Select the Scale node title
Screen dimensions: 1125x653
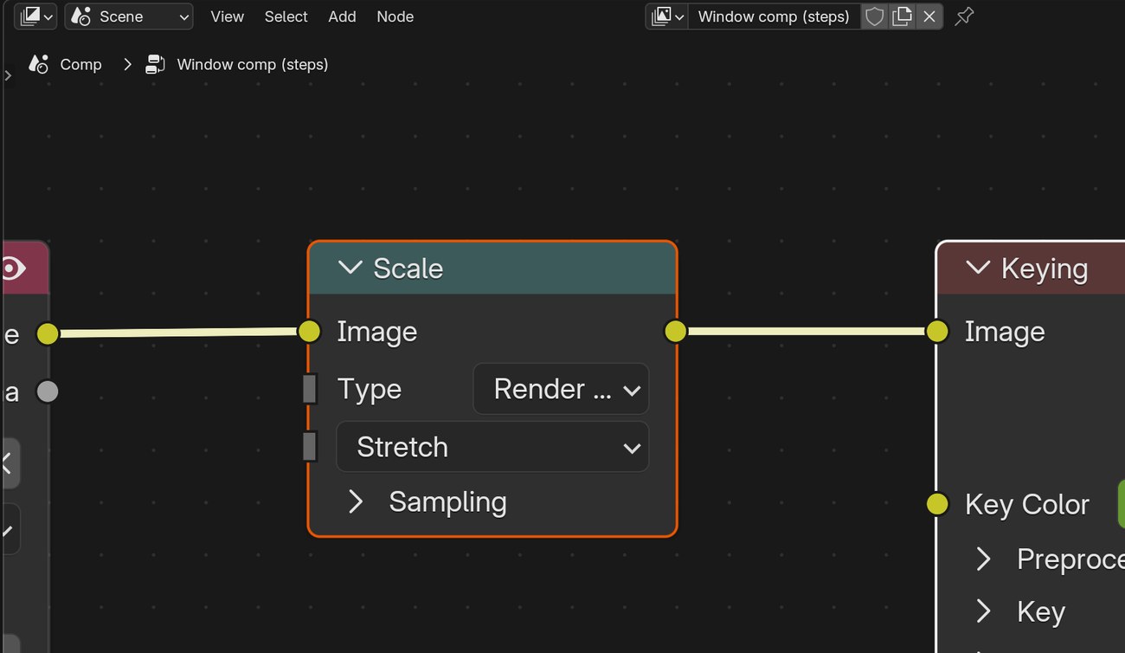click(408, 268)
